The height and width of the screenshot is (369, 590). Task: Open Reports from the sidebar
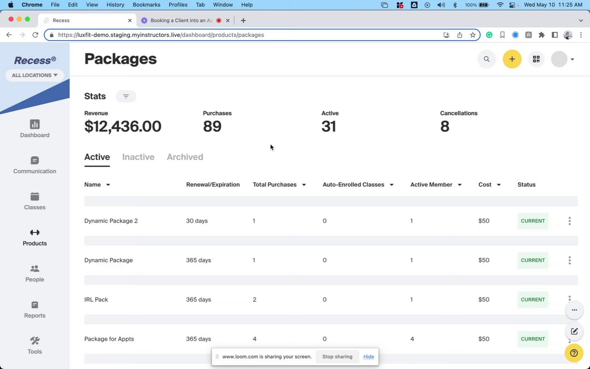coord(35,309)
